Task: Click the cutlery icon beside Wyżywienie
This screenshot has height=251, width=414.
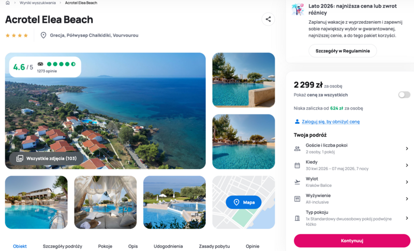Action: coord(297,199)
